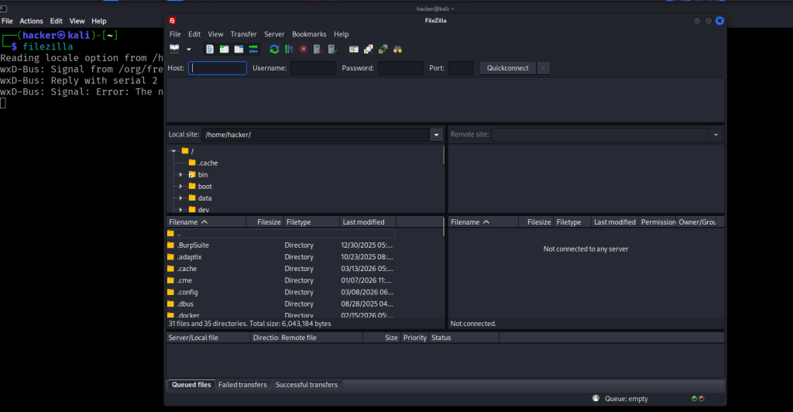Toggle directory comparison icon

pyautogui.click(x=369, y=49)
